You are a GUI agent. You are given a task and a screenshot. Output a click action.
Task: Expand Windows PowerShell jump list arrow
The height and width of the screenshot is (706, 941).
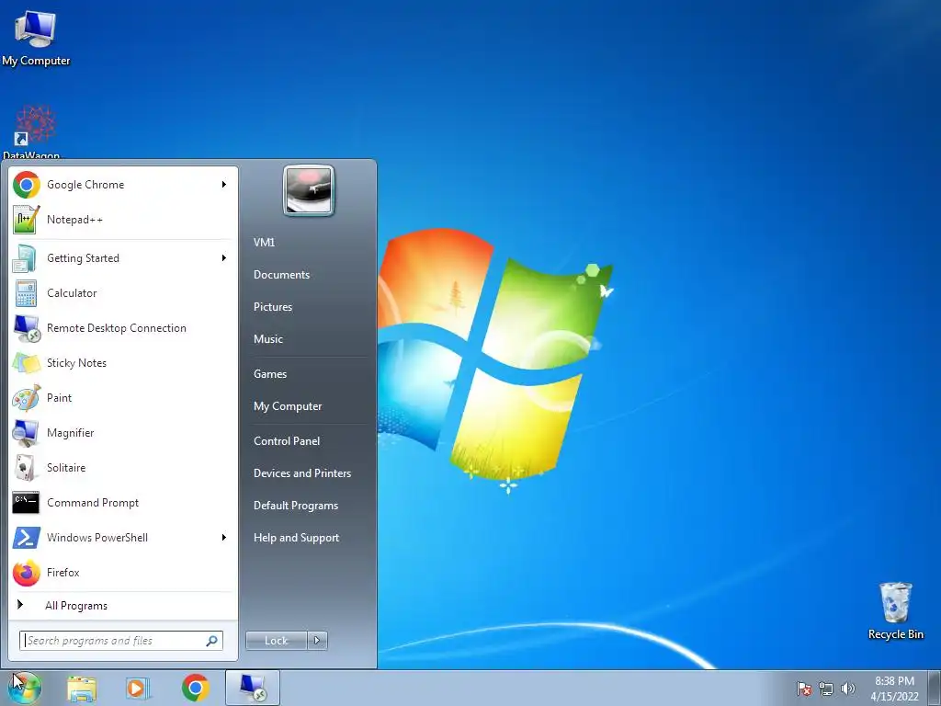224,537
